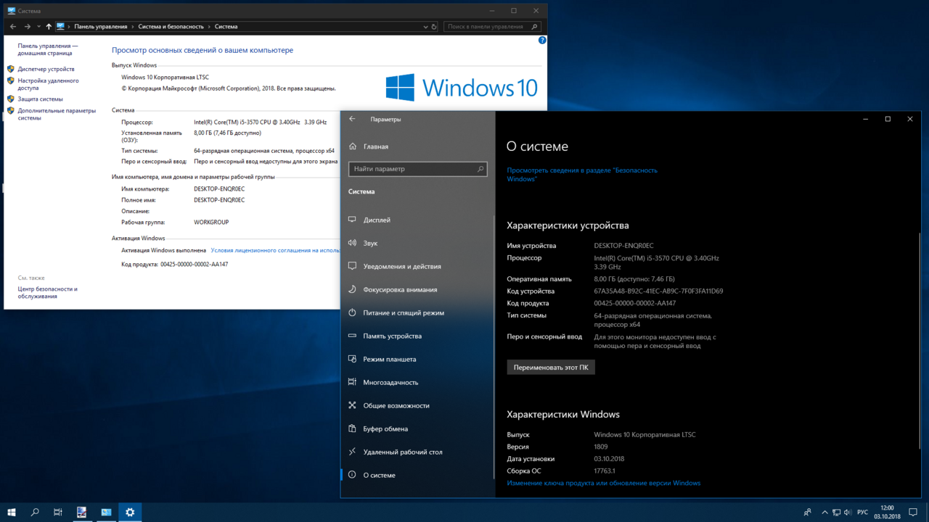The height and width of the screenshot is (522, 929).
Task: Click help question mark in System window
Action: coord(541,41)
